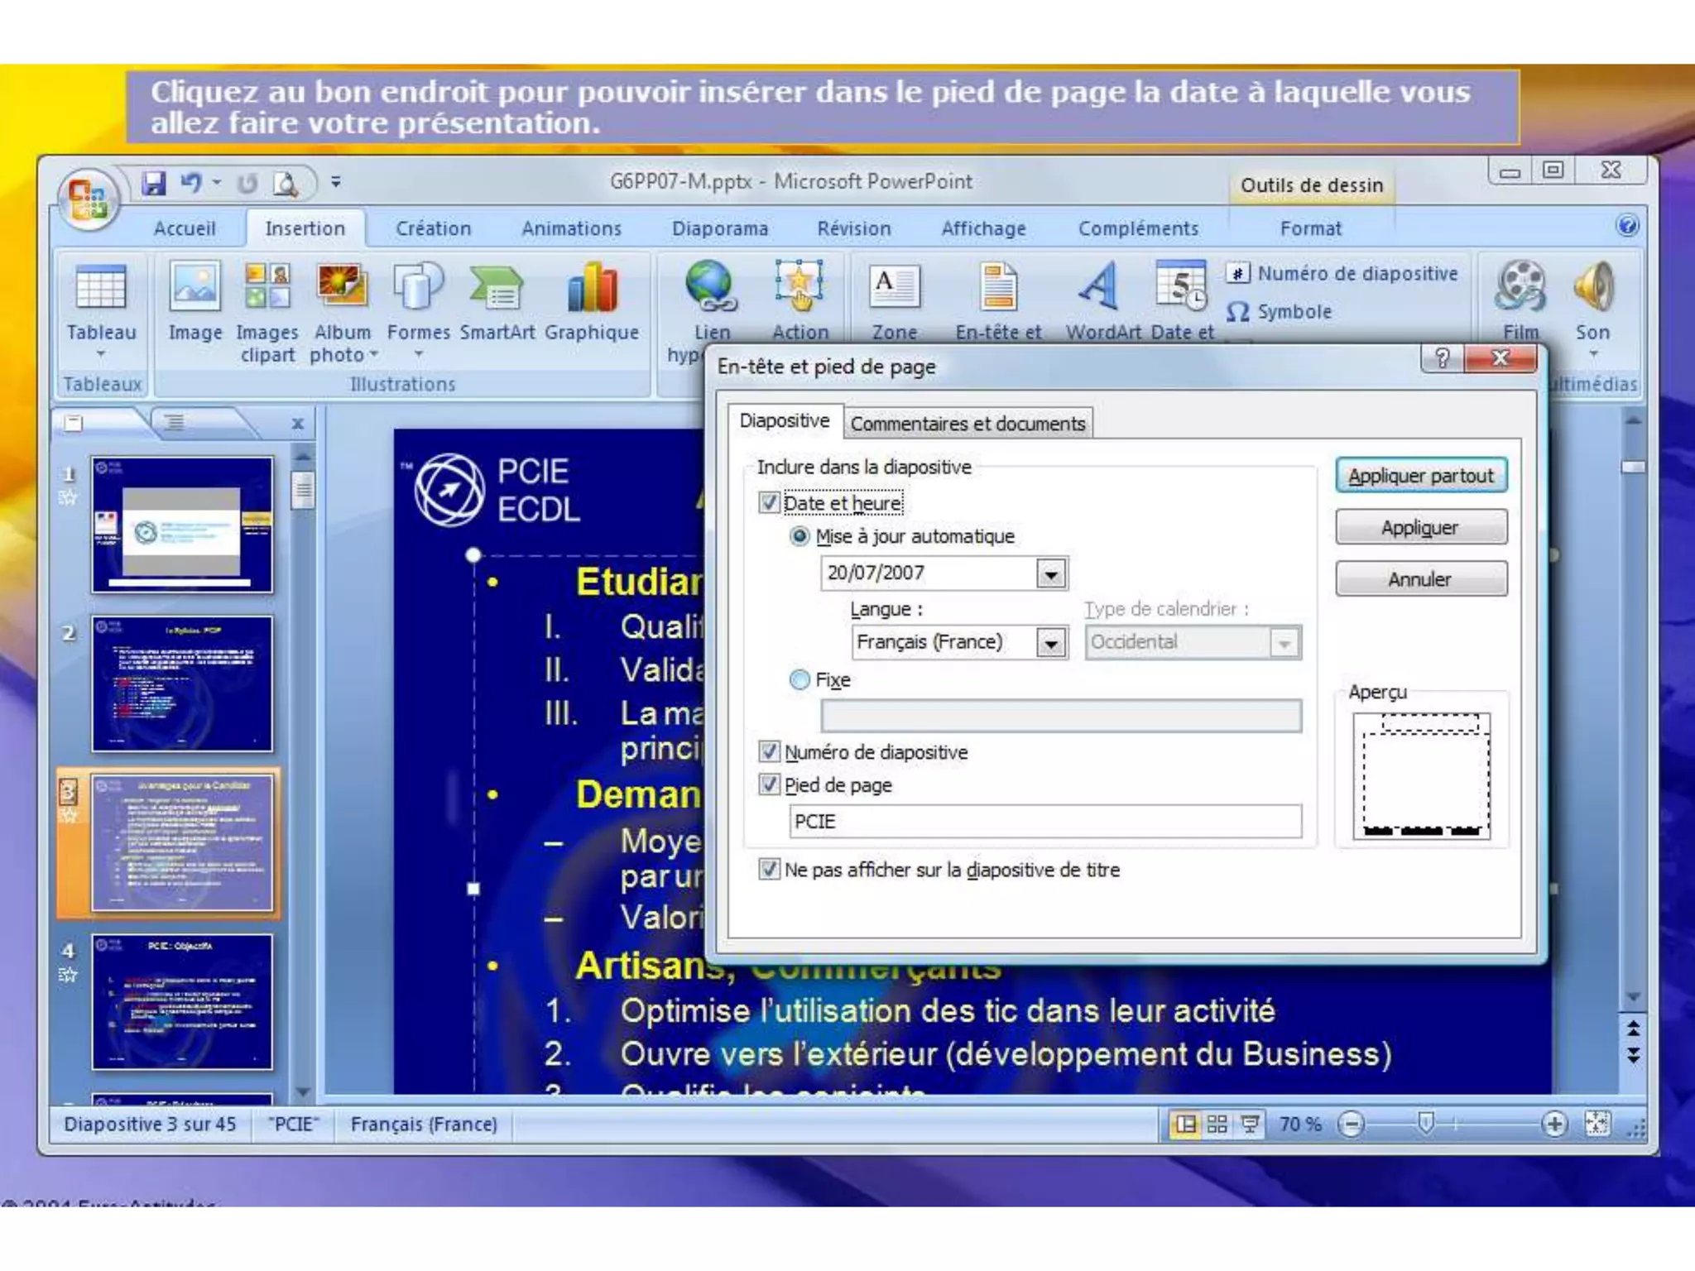
Task: Click the Office button orb
Action: click(88, 199)
